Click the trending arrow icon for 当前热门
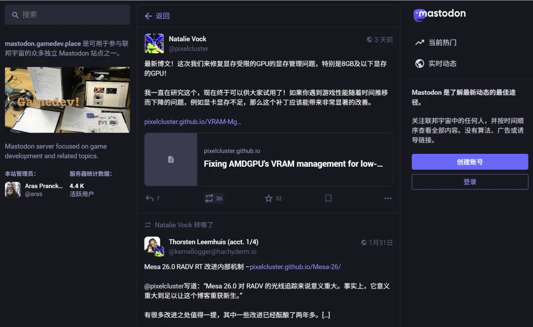 (x=420, y=42)
